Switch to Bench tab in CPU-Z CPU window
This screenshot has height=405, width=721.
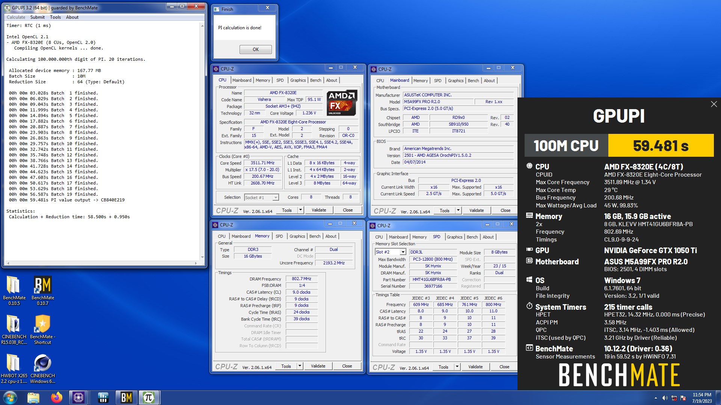pyautogui.click(x=316, y=80)
